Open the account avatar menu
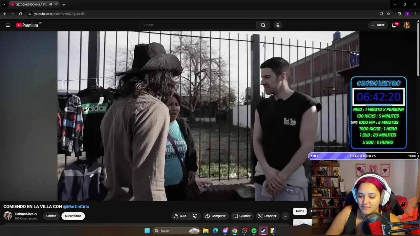 (407, 25)
